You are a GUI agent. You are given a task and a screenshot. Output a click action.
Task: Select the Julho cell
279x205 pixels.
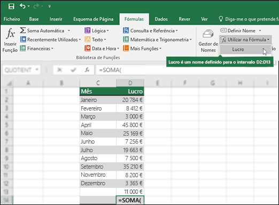point(98,150)
